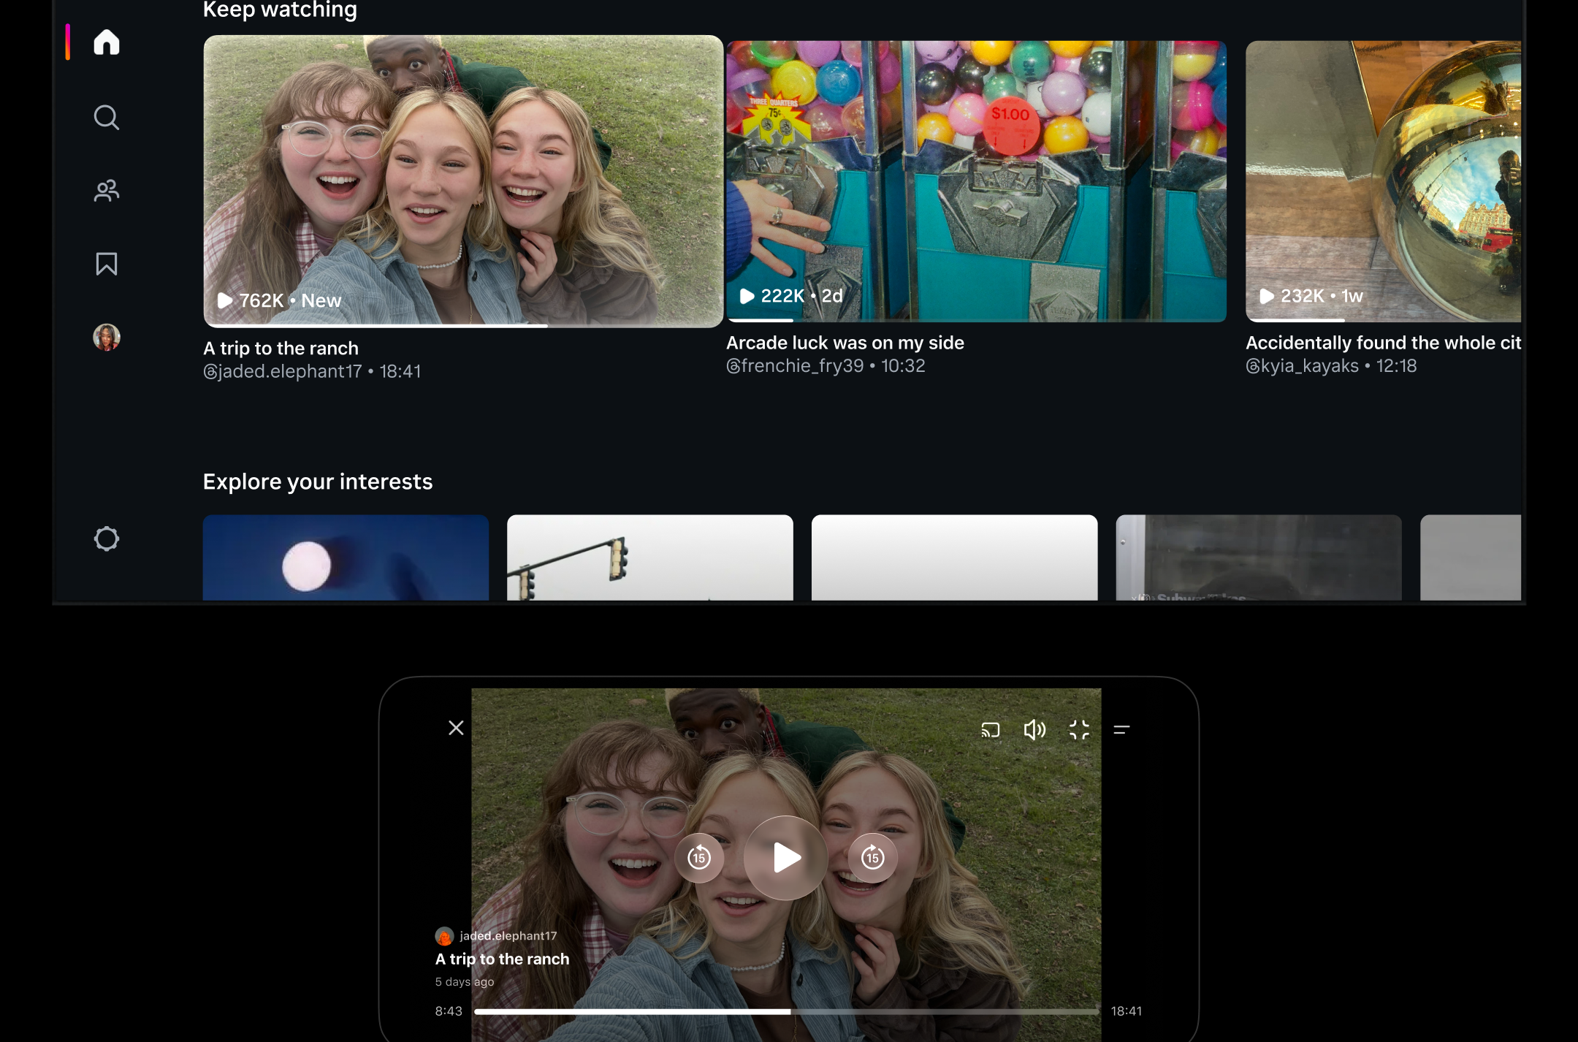This screenshot has height=1042, width=1578.
Task: Open the Search icon in sidebar
Action: click(107, 118)
